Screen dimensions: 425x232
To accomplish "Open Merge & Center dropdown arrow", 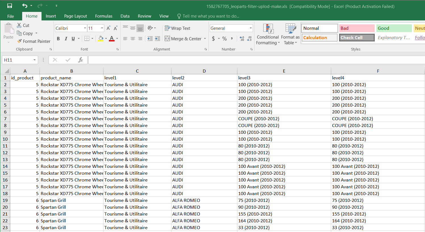I will pos(205,39).
